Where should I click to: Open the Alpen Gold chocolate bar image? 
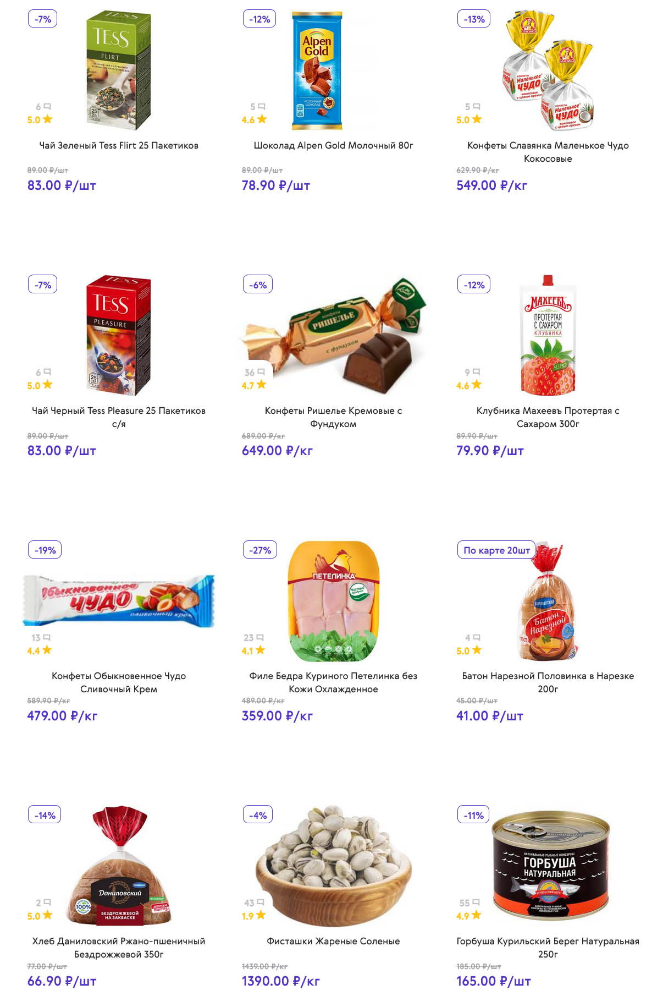tap(317, 70)
